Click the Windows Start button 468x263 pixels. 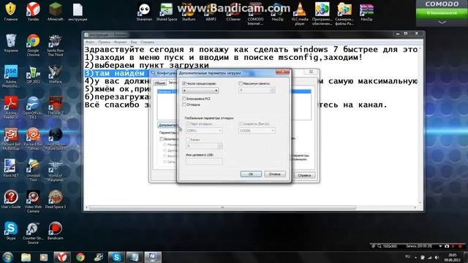(x=7, y=256)
